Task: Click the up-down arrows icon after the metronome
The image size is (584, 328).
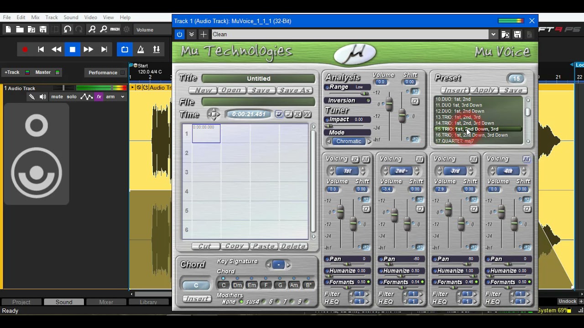Action: (156, 49)
